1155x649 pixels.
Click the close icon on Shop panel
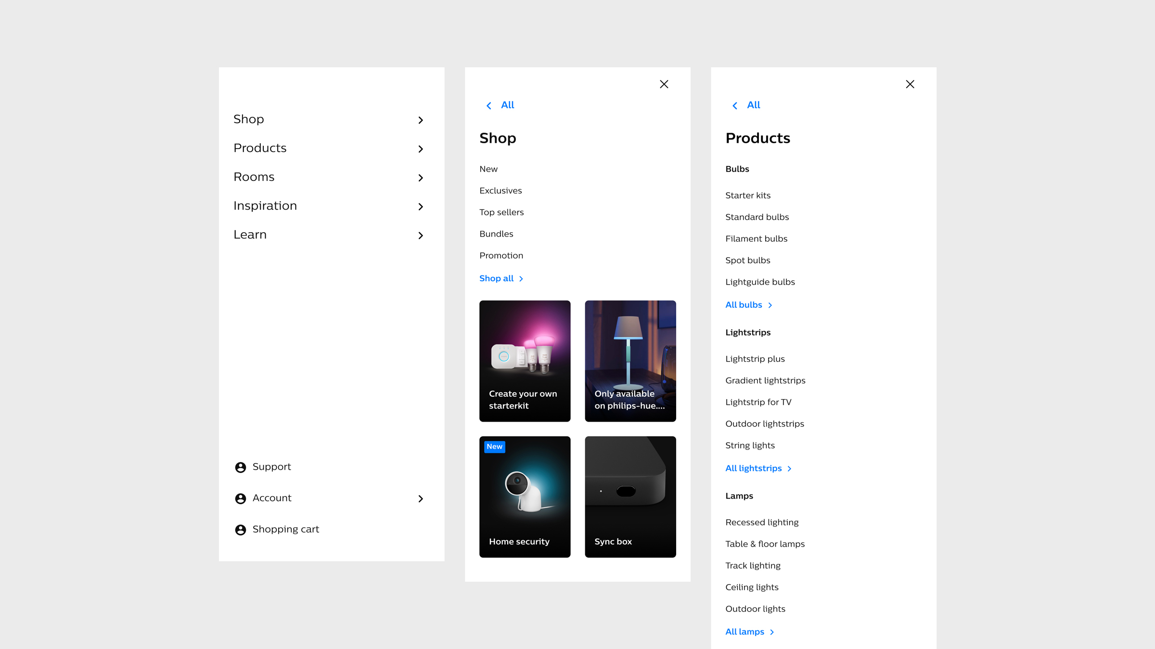664,84
